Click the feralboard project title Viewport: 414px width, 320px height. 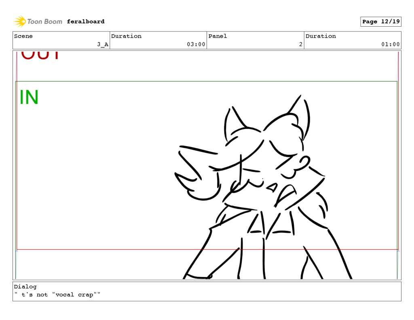tap(85, 21)
